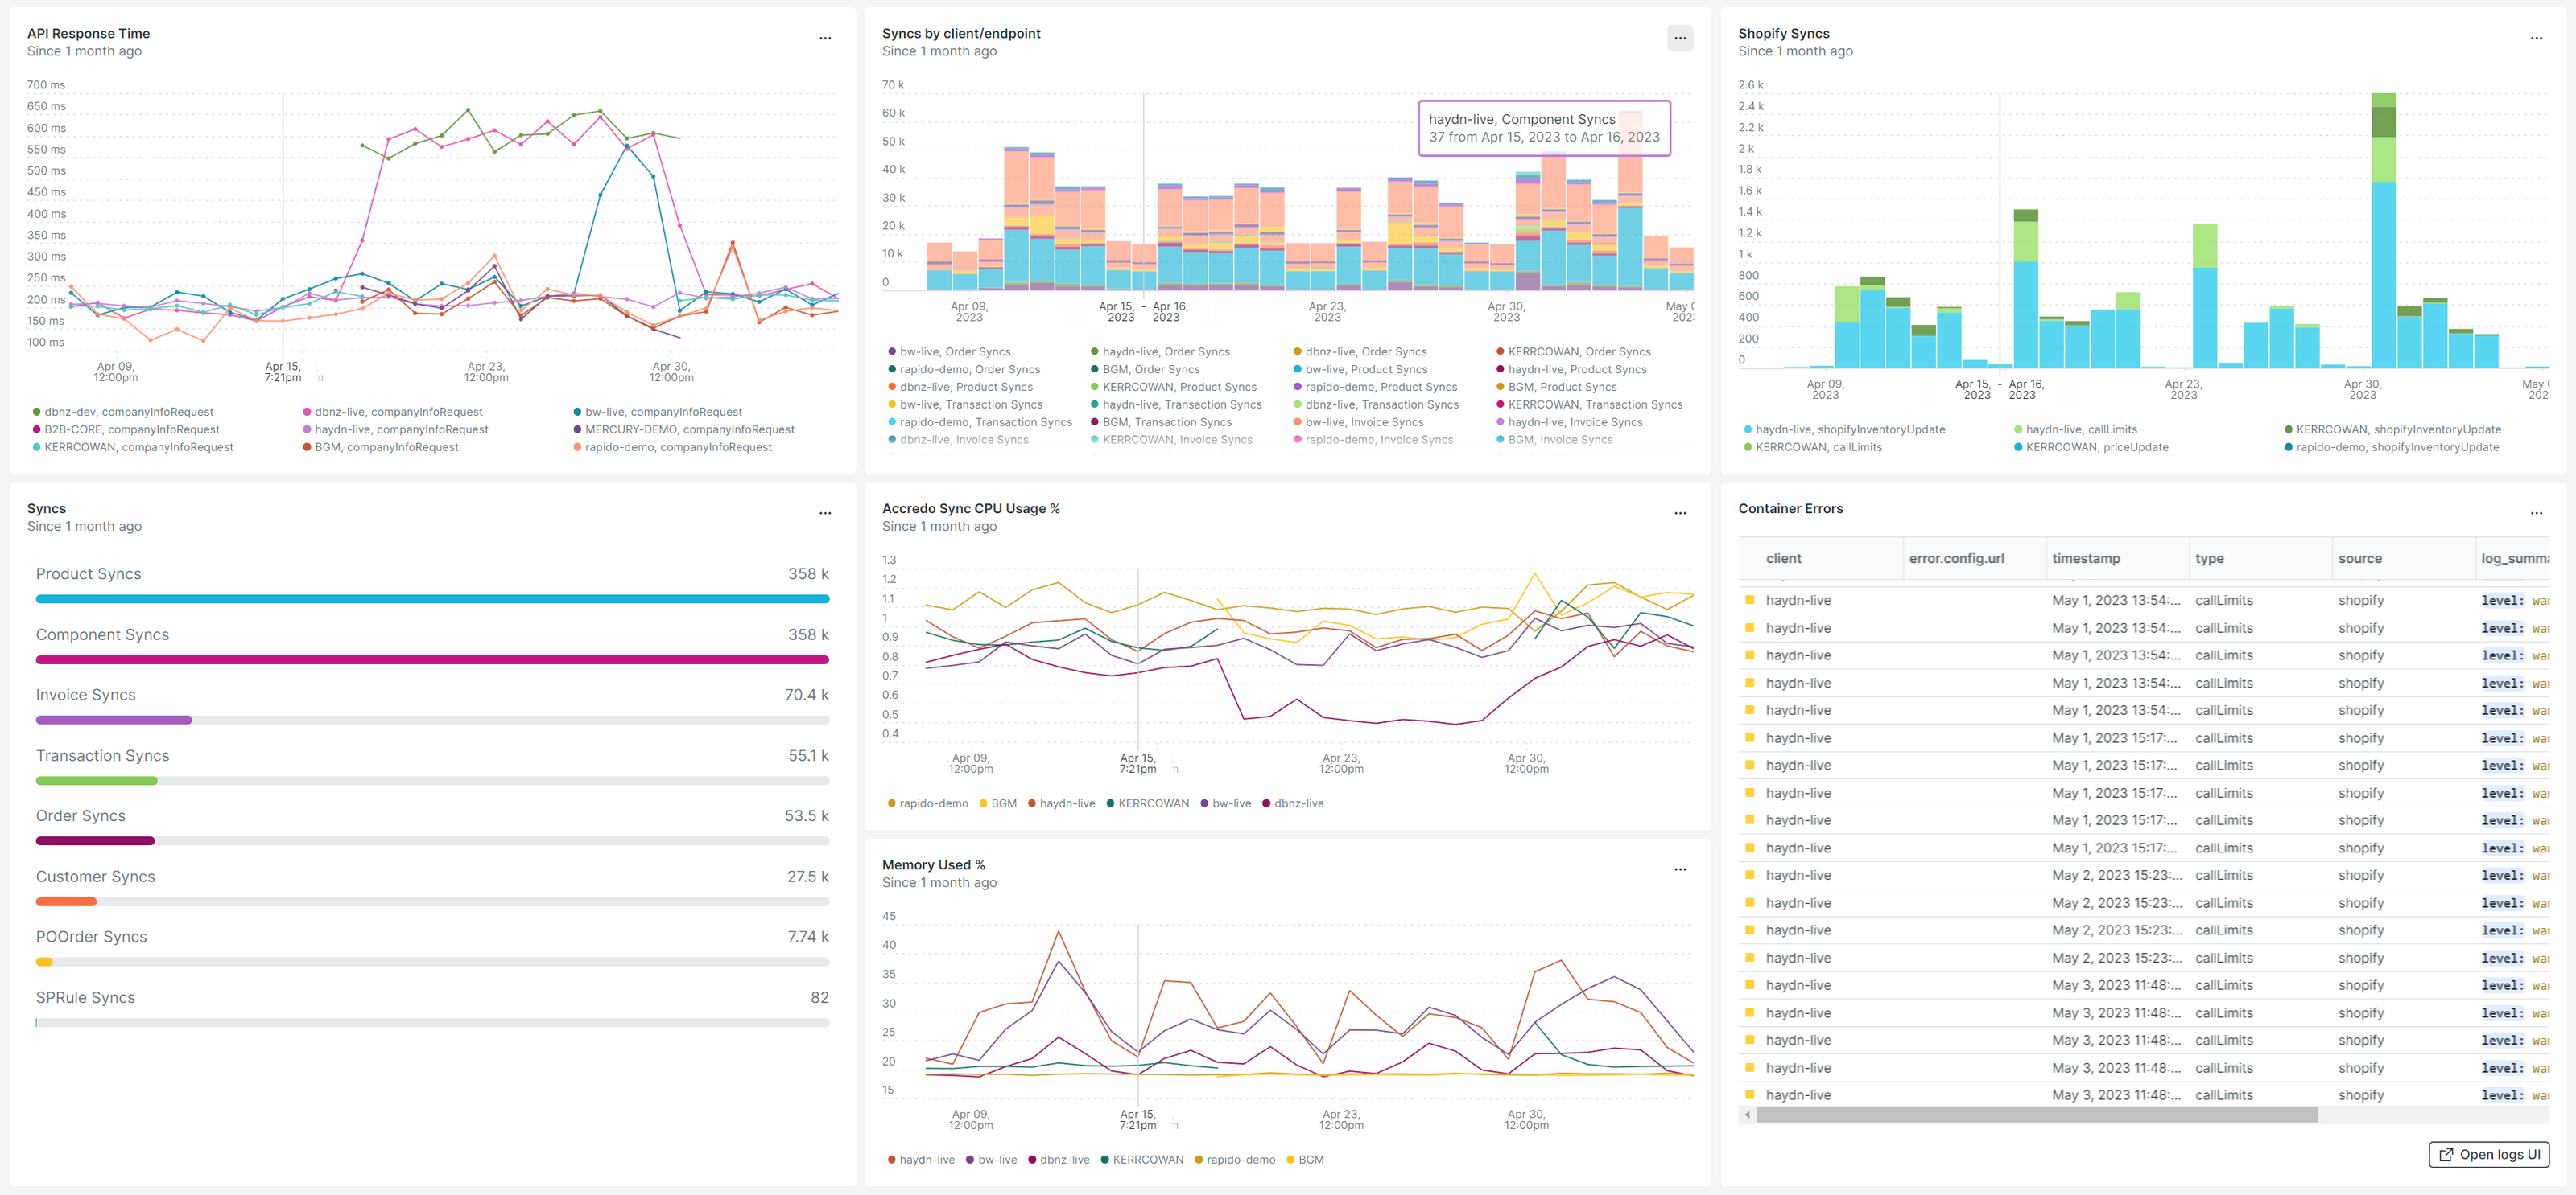Image resolution: width=2576 pixels, height=1195 pixels.
Task: Open Syncs by client/endpoint widget options menu
Action: 1679,38
